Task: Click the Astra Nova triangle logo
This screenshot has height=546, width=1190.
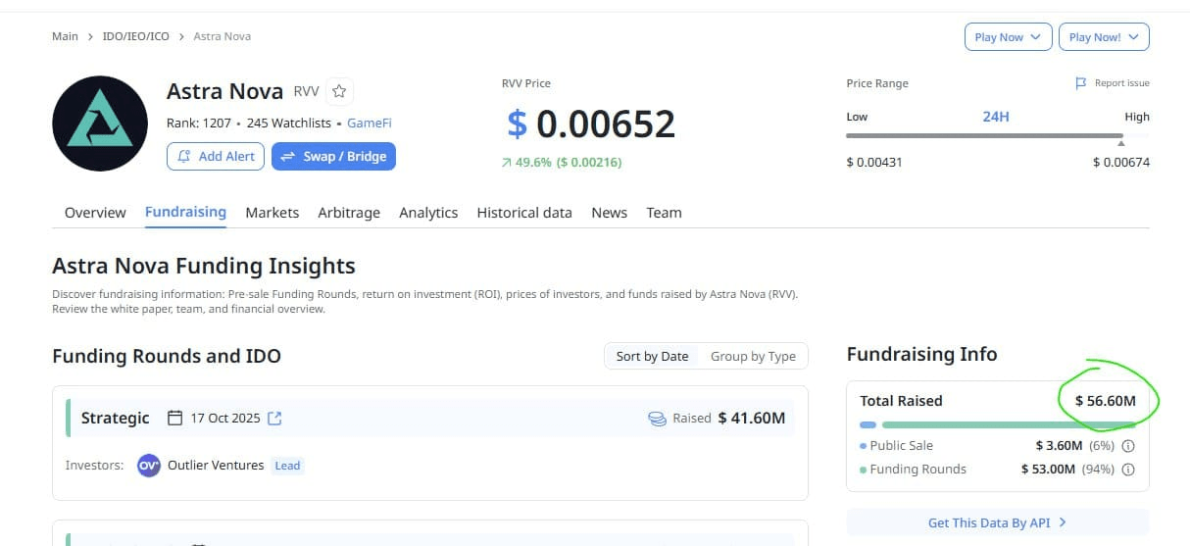Action: click(x=99, y=123)
